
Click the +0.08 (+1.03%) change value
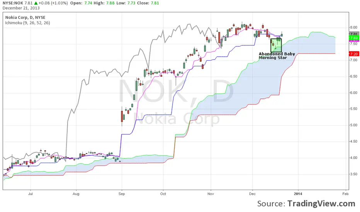[x=53, y=3]
